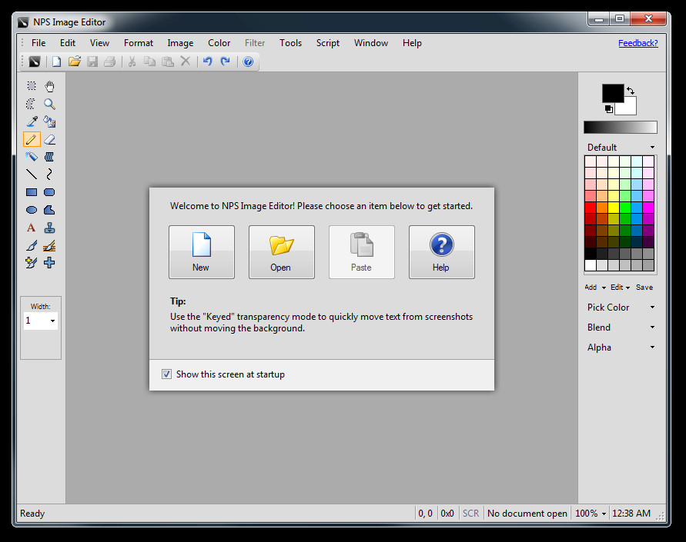The height and width of the screenshot is (542, 686).
Task: Select the pencil tool
Action: pyautogui.click(x=32, y=139)
